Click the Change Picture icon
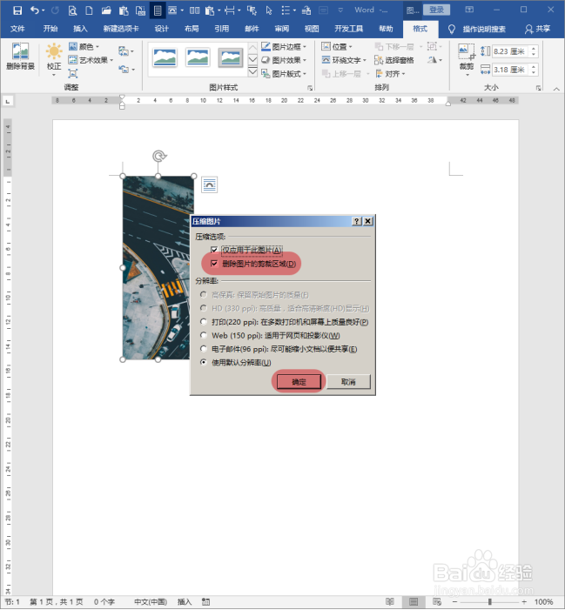The height and width of the screenshot is (610, 565). (x=124, y=51)
